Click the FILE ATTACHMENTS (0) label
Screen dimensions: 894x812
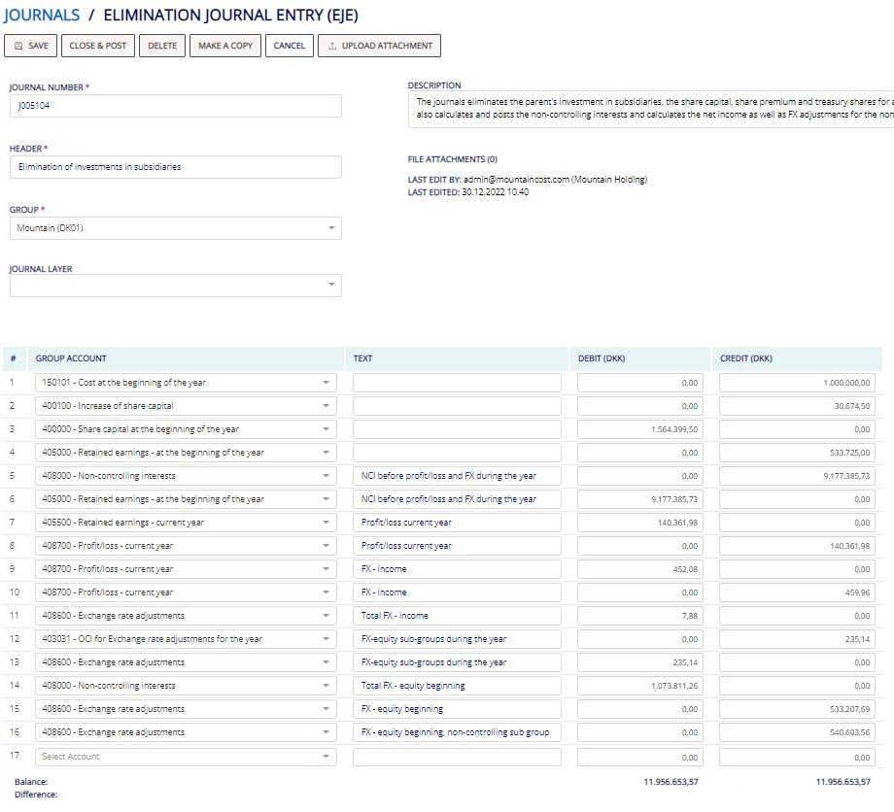453,159
